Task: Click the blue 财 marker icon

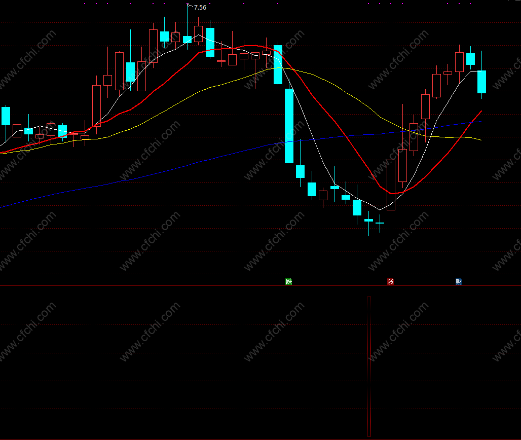Action: point(459,281)
